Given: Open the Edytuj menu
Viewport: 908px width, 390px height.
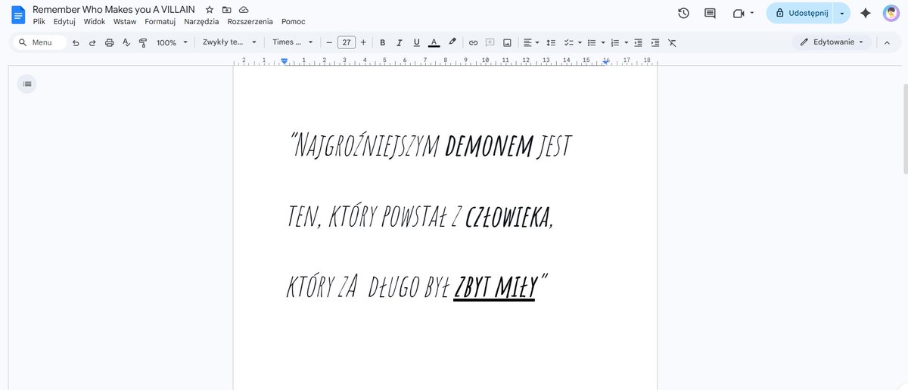Looking at the screenshot, I should click(x=64, y=22).
